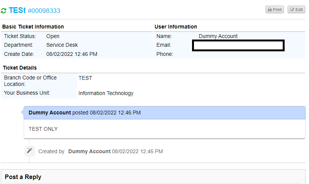309x184 pixels.
Task: Click the Service Desk department value
Action: (x=62, y=45)
